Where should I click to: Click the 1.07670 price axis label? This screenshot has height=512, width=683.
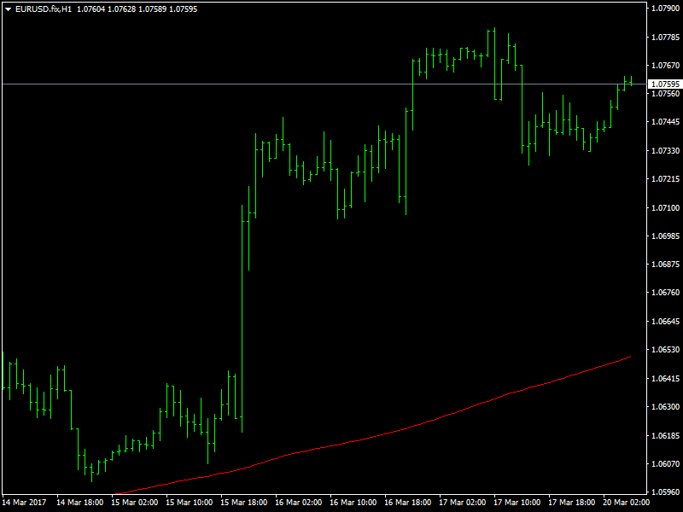[x=665, y=66]
